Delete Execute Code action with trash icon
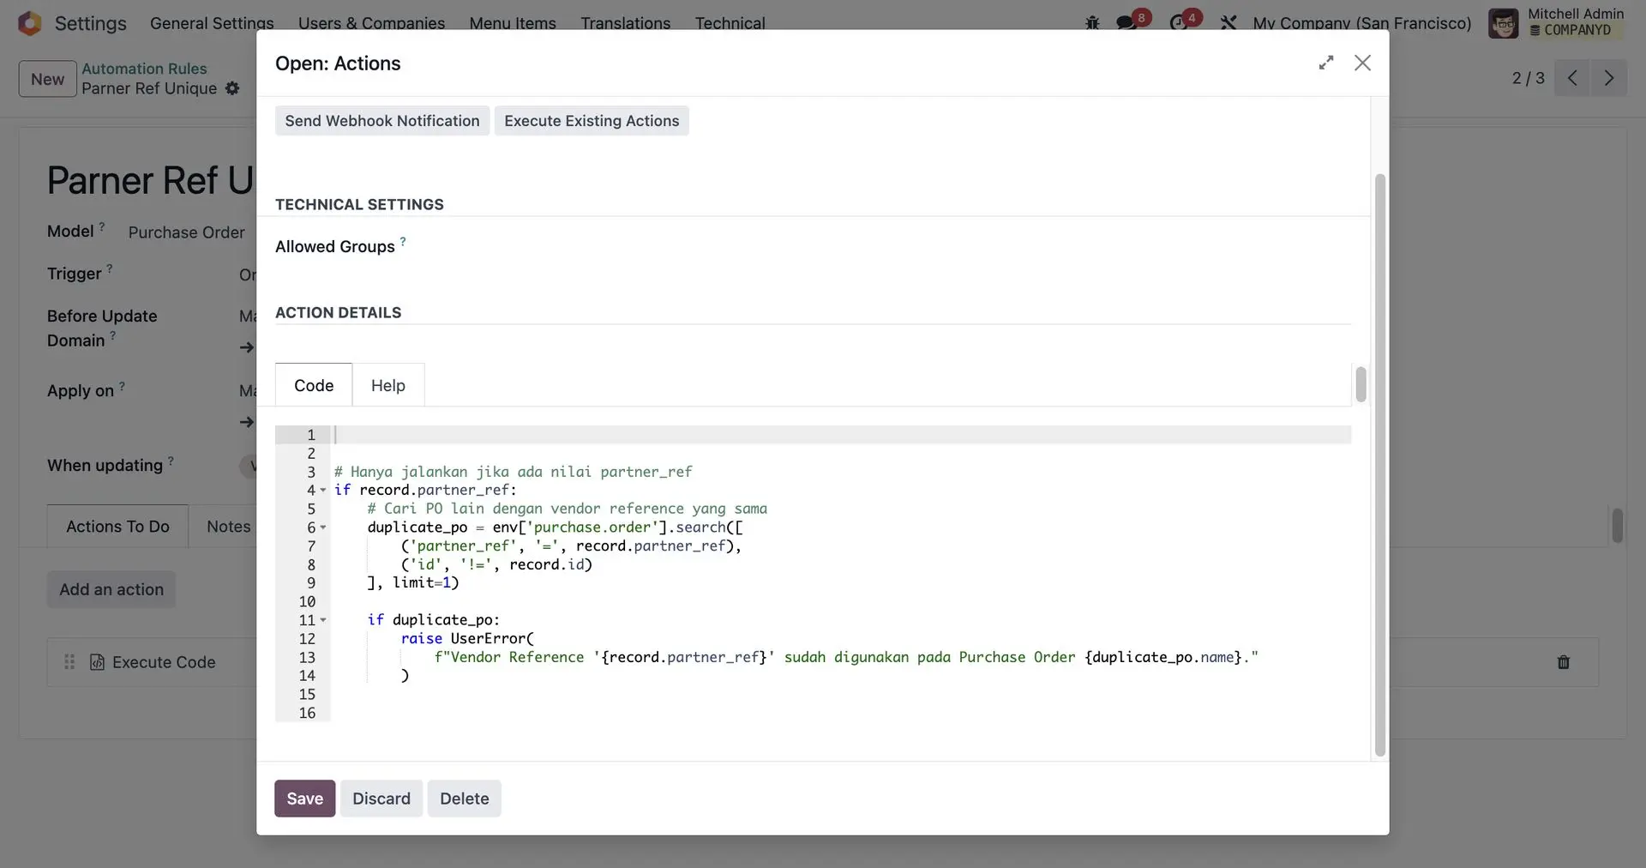1646x868 pixels. click(x=1563, y=662)
